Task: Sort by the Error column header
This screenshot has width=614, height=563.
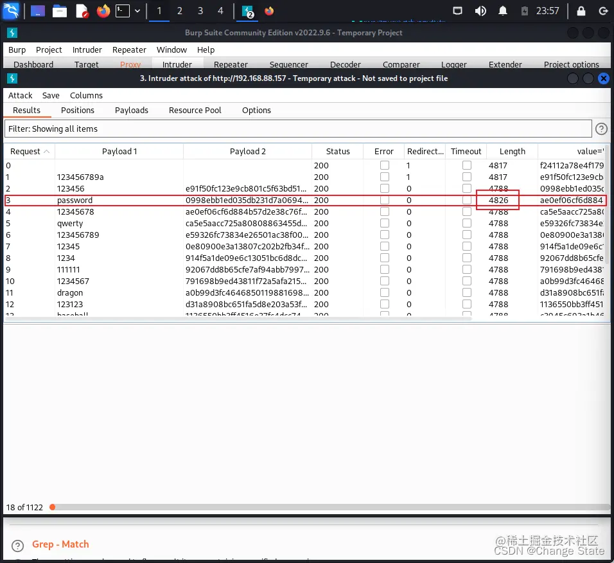Action: pyautogui.click(x=384, y=152)
